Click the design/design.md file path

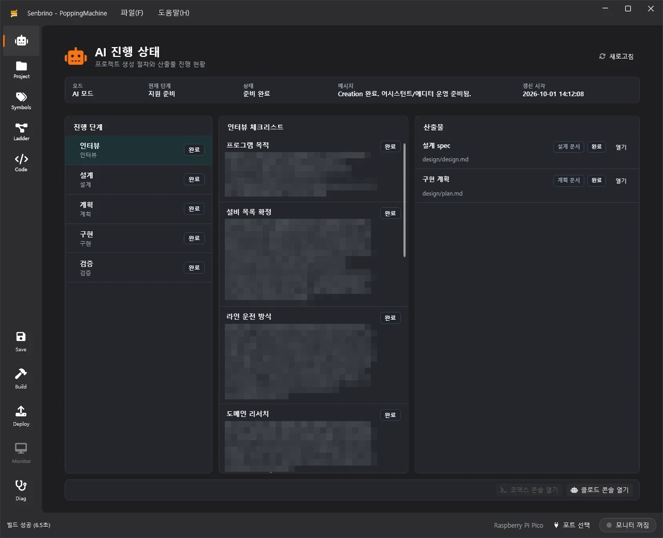[445, 159]
